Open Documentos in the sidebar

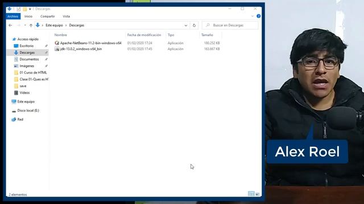click(x=29, y=59)
